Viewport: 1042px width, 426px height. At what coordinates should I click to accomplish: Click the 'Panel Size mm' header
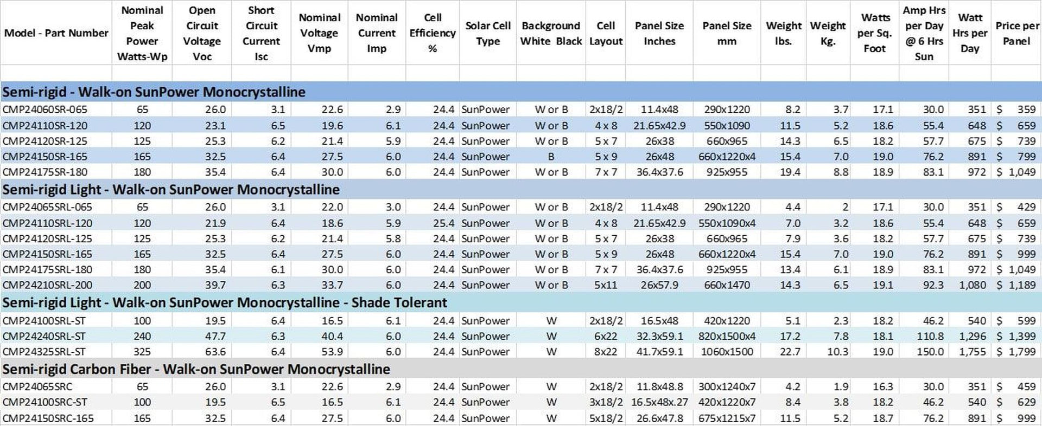pyautogui.click(x=727, y=33)
